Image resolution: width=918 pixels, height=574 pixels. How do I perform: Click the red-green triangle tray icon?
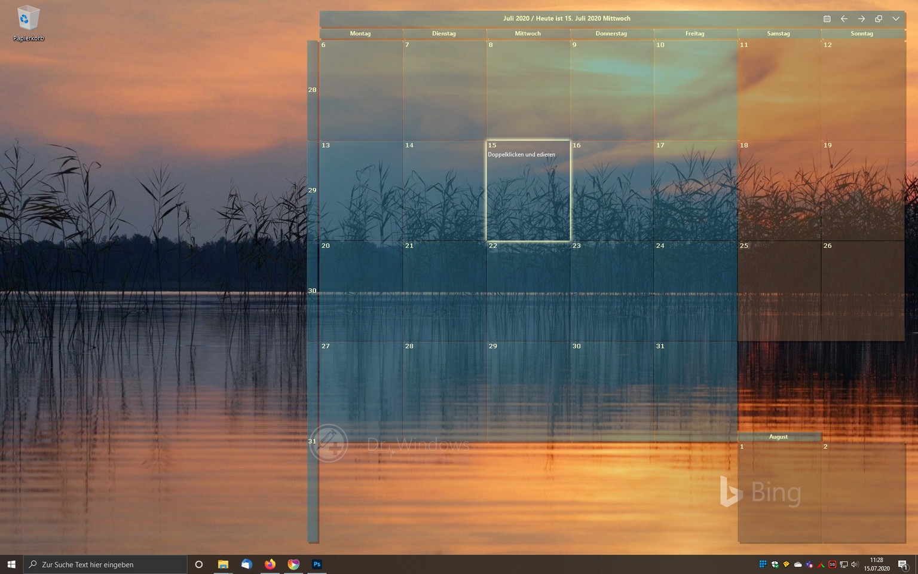821,564
